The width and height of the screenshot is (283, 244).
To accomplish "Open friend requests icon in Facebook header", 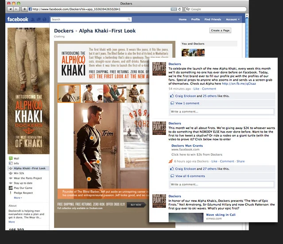I will point(33,20).
